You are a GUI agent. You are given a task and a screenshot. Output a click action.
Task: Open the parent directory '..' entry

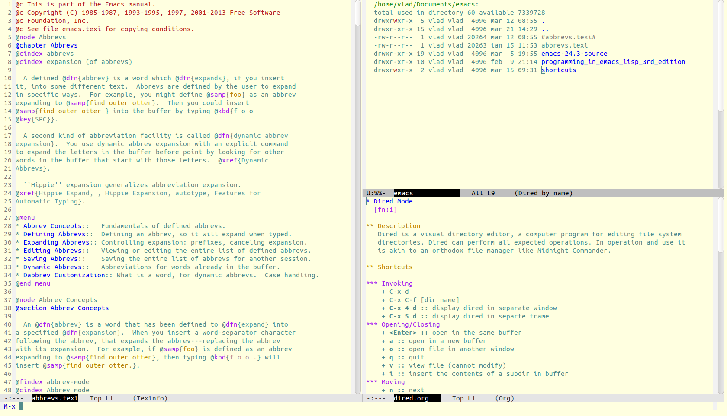[545, 29]
